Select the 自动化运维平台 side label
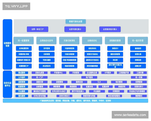The image size is (151, 121). 7,84
